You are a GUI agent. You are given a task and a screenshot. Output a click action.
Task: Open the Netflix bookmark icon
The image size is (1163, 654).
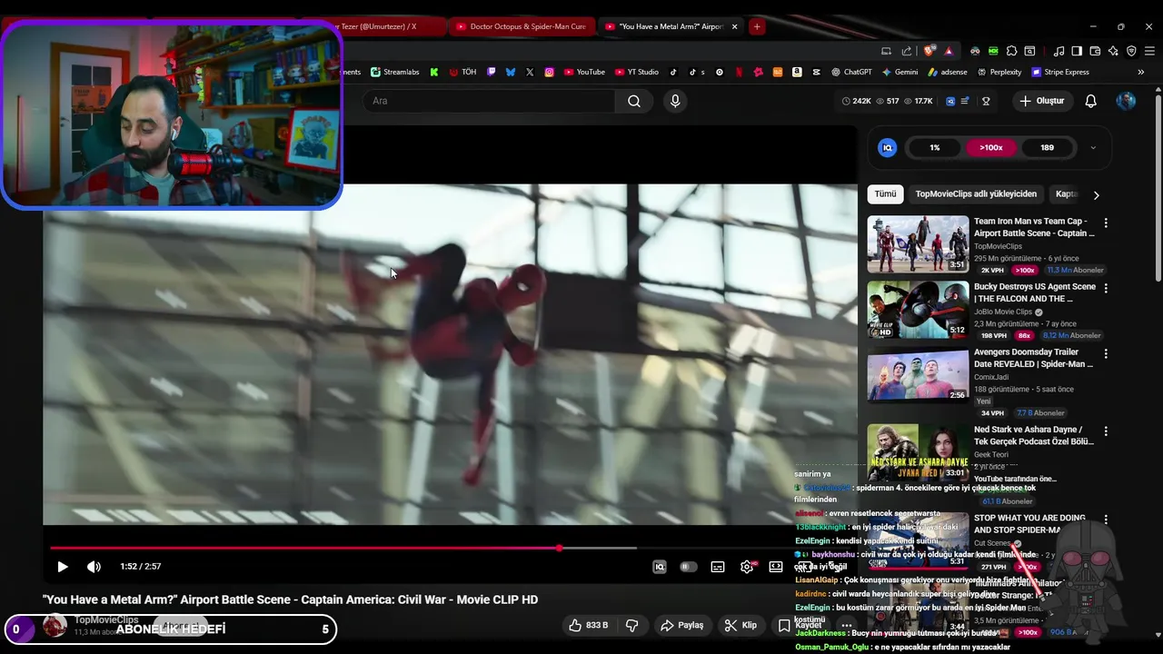(739, 72)
